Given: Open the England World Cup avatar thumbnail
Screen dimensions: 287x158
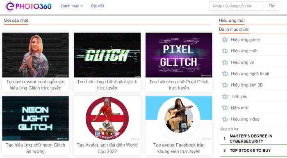Looking at the screenshot, I should 107,119.
